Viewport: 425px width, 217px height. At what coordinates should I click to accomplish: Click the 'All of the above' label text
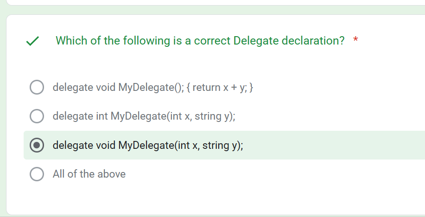tap(89, 174)
